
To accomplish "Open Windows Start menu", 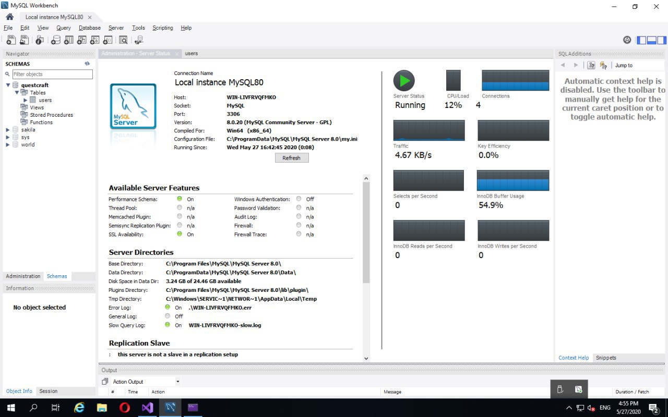I will (x=11, y=407).
